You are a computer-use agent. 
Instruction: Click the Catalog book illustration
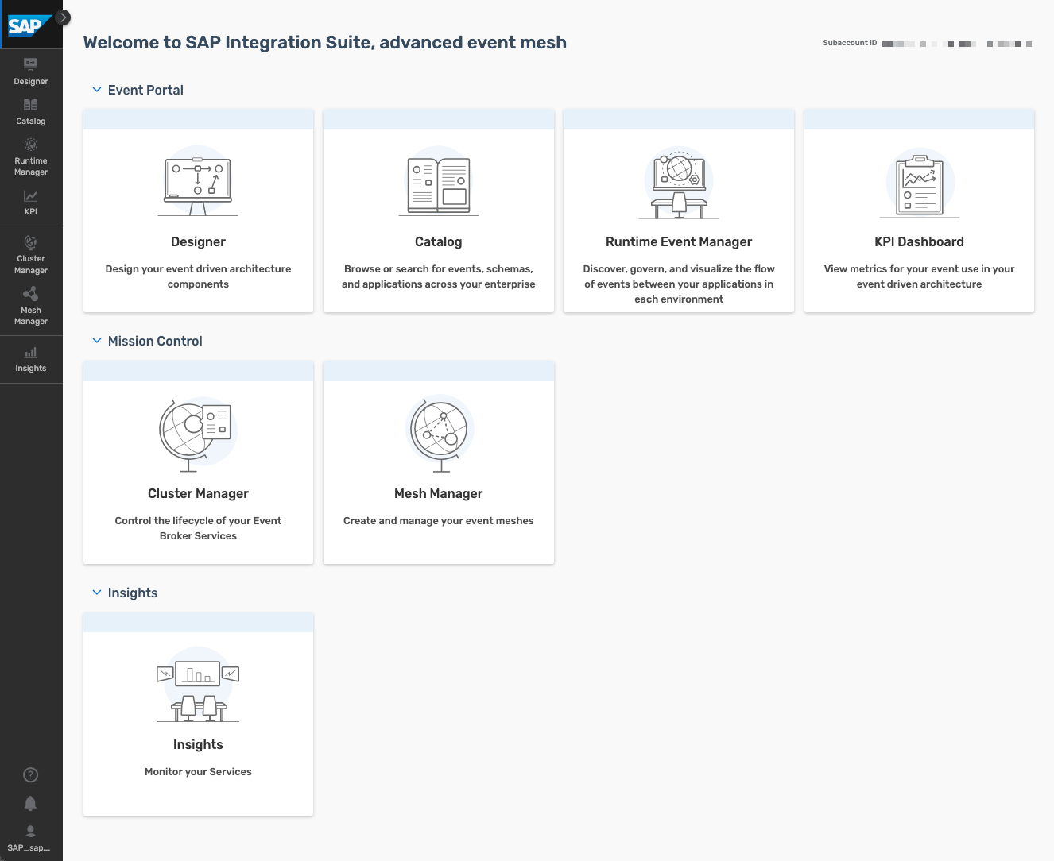pos(439,181)
